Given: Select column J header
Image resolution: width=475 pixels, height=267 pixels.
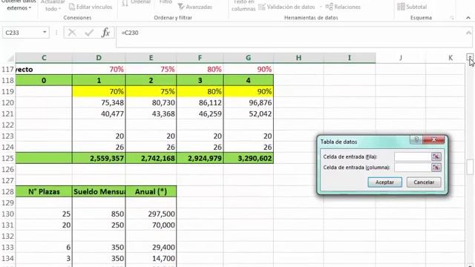Looking at the screenshot, I should tap(401, 58).
